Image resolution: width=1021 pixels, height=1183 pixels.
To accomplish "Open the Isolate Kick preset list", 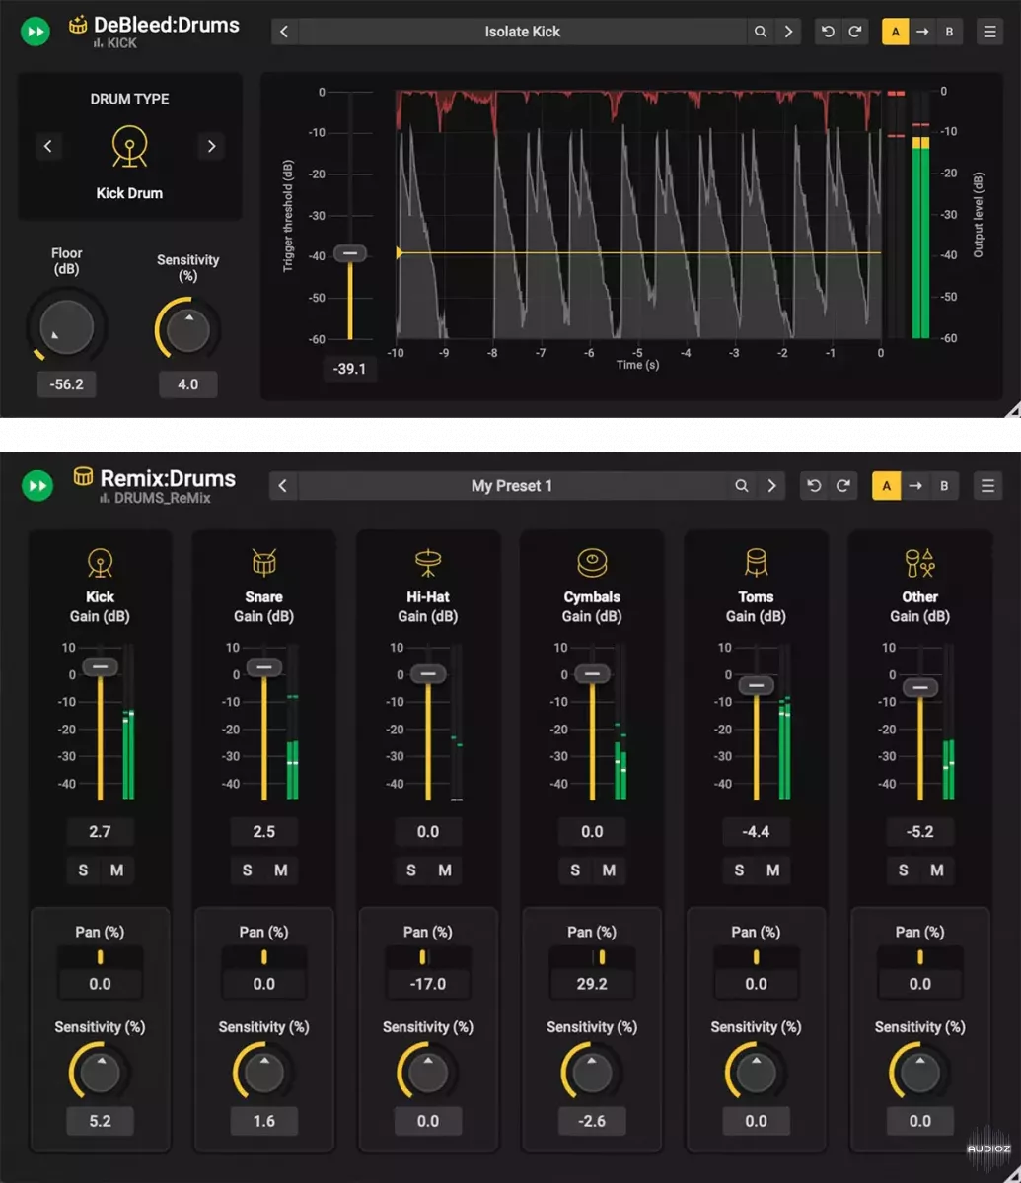I will coord(522,32).
